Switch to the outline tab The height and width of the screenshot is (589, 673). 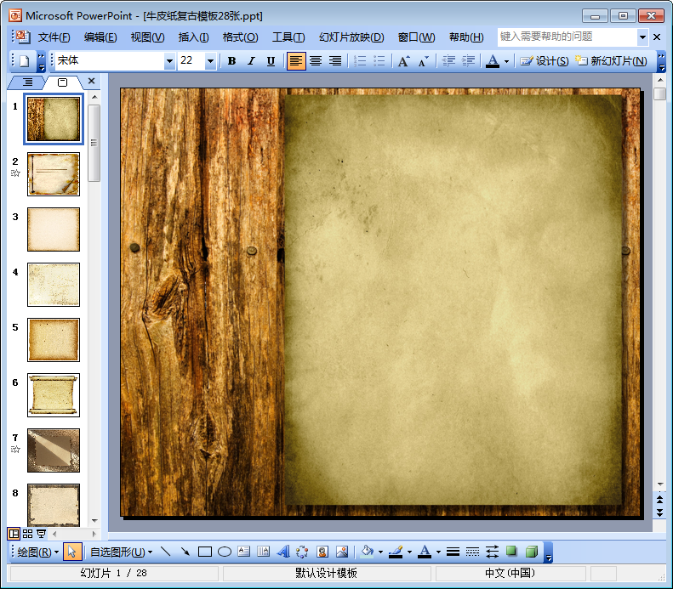pyautogui.click(x=27, y=82)
